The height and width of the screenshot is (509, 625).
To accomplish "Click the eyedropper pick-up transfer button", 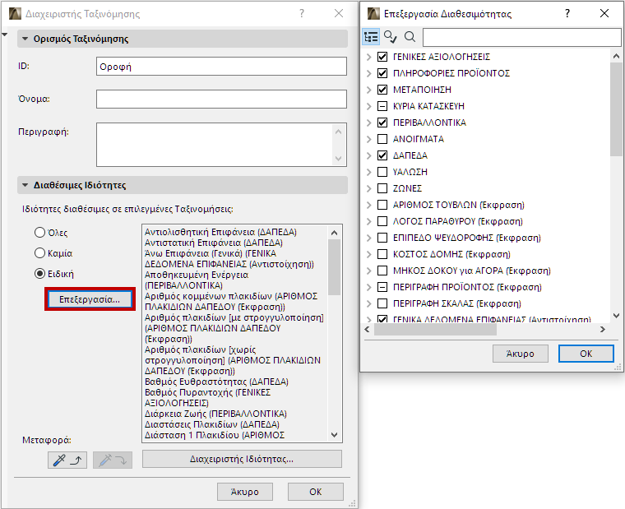I will pyautogui.click(x=67, y=460).
